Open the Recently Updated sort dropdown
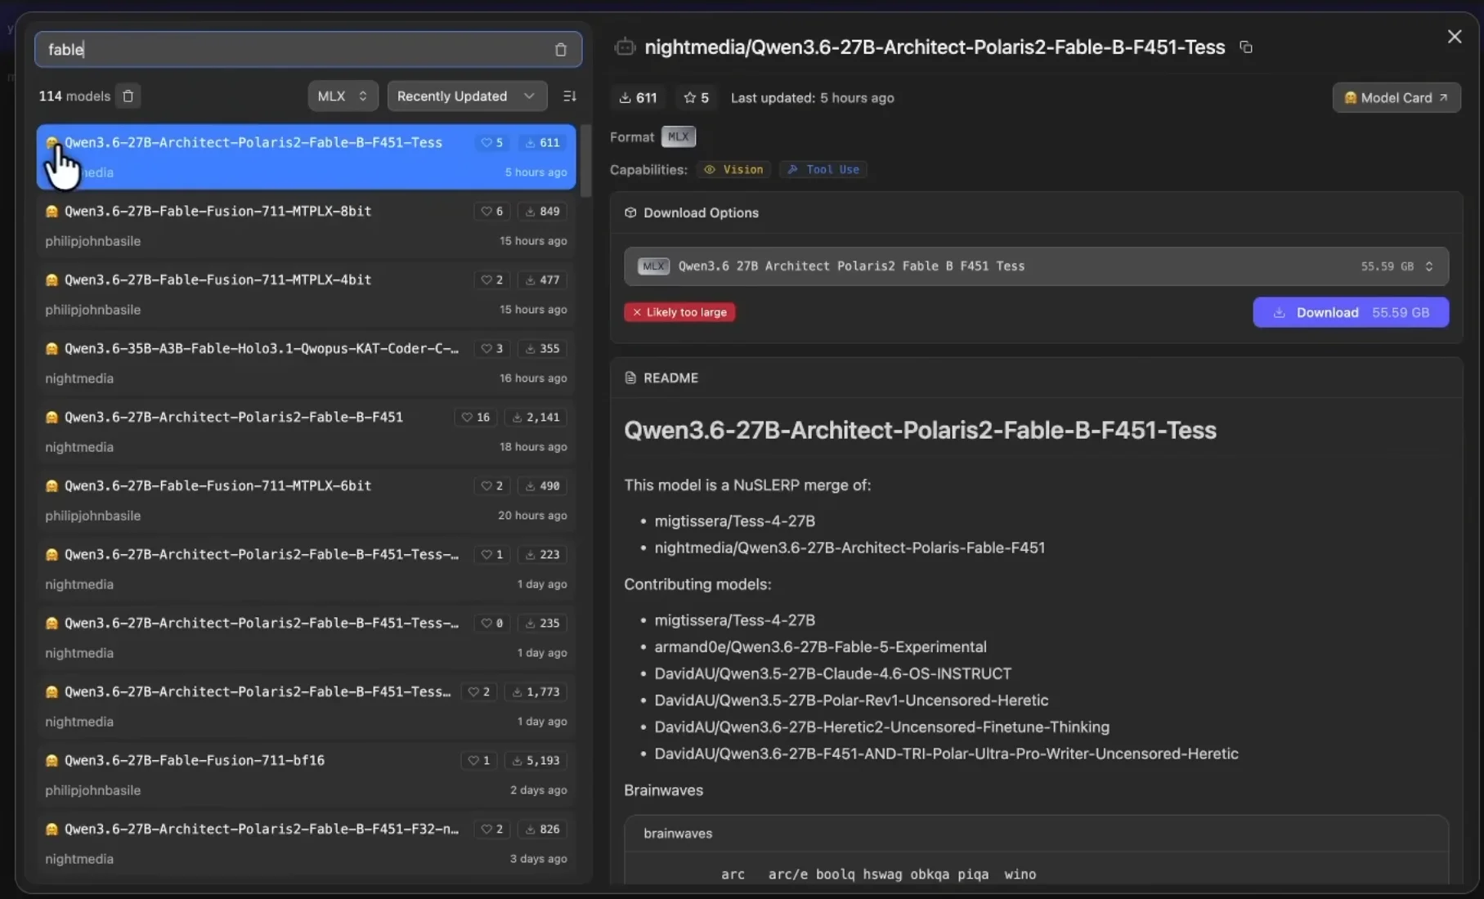The image size is (1484, 899). (467, 96)
